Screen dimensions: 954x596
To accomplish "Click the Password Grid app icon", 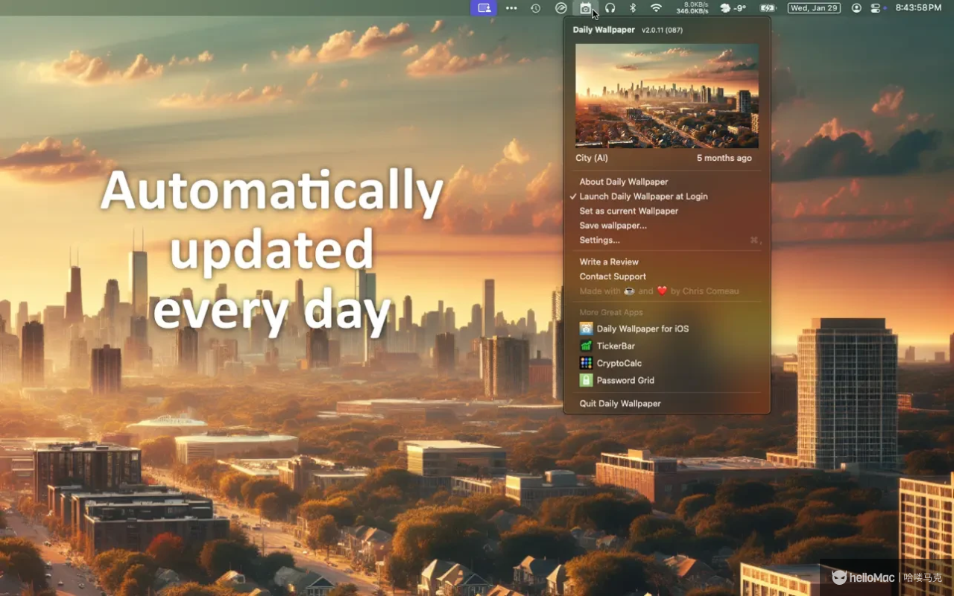I will 586,380.
